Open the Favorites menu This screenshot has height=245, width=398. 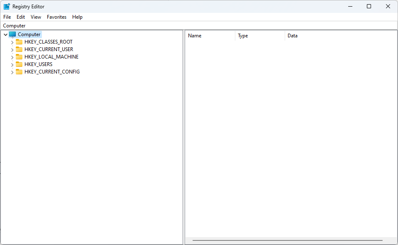pyautogui.click(x=56, y=17)
